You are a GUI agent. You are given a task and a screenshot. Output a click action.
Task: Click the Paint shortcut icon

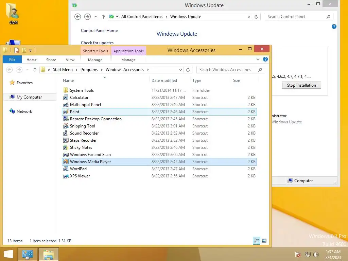[x=66, y=111]
